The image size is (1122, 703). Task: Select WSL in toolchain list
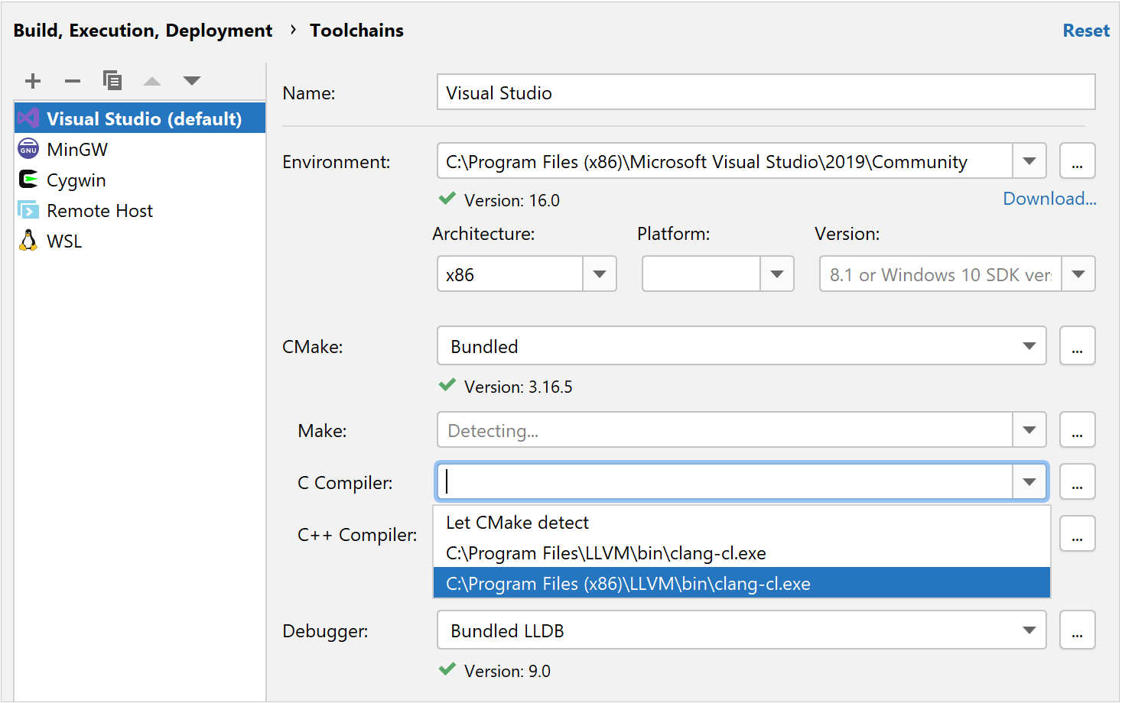pos(140,241)
